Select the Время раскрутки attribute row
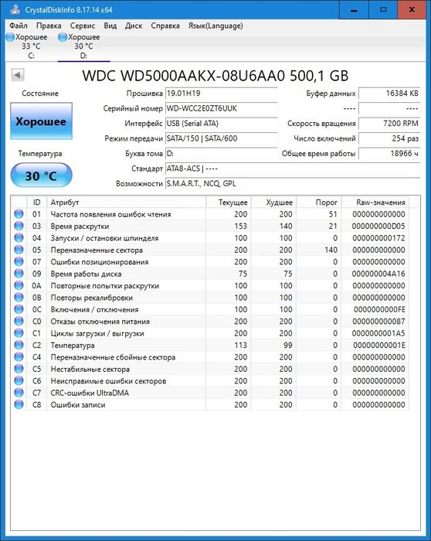The image size is (431, 541). [x=210, y=226]
